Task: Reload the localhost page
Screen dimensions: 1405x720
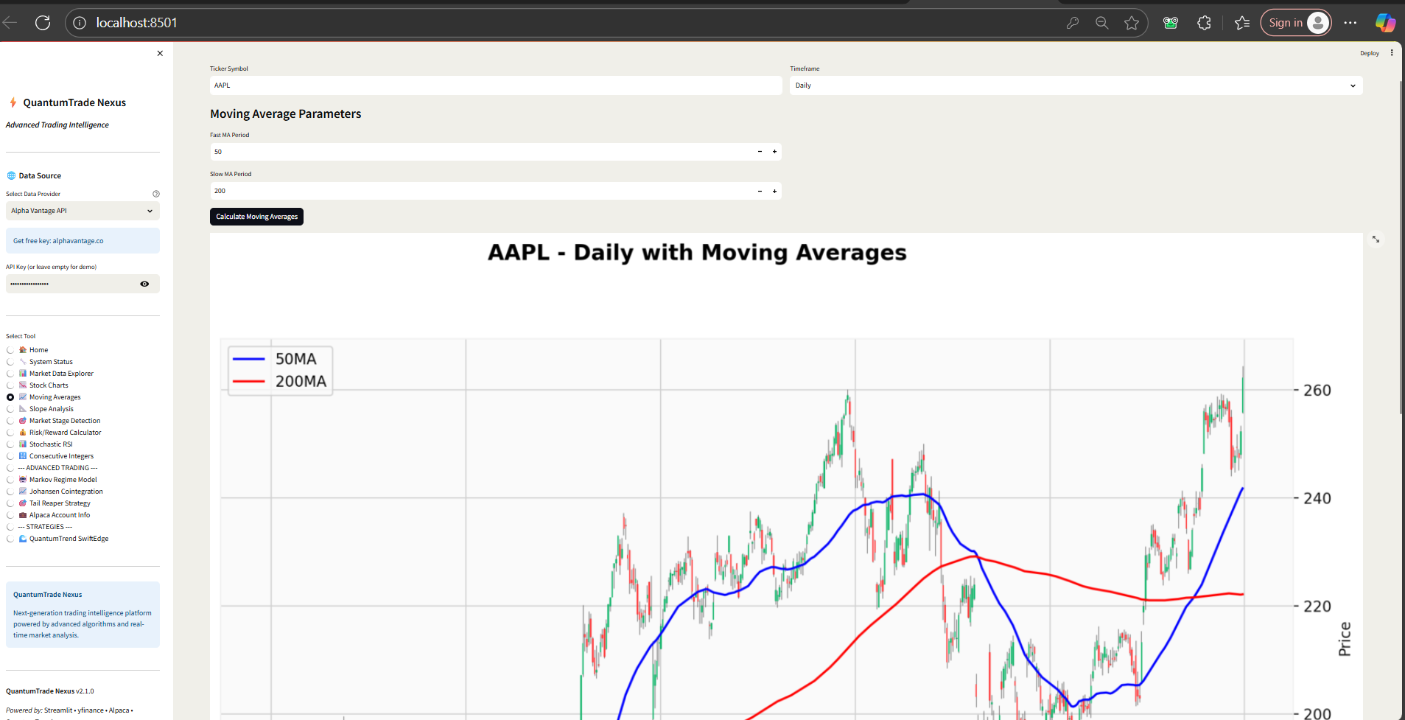Action: (x=43, y=23)
